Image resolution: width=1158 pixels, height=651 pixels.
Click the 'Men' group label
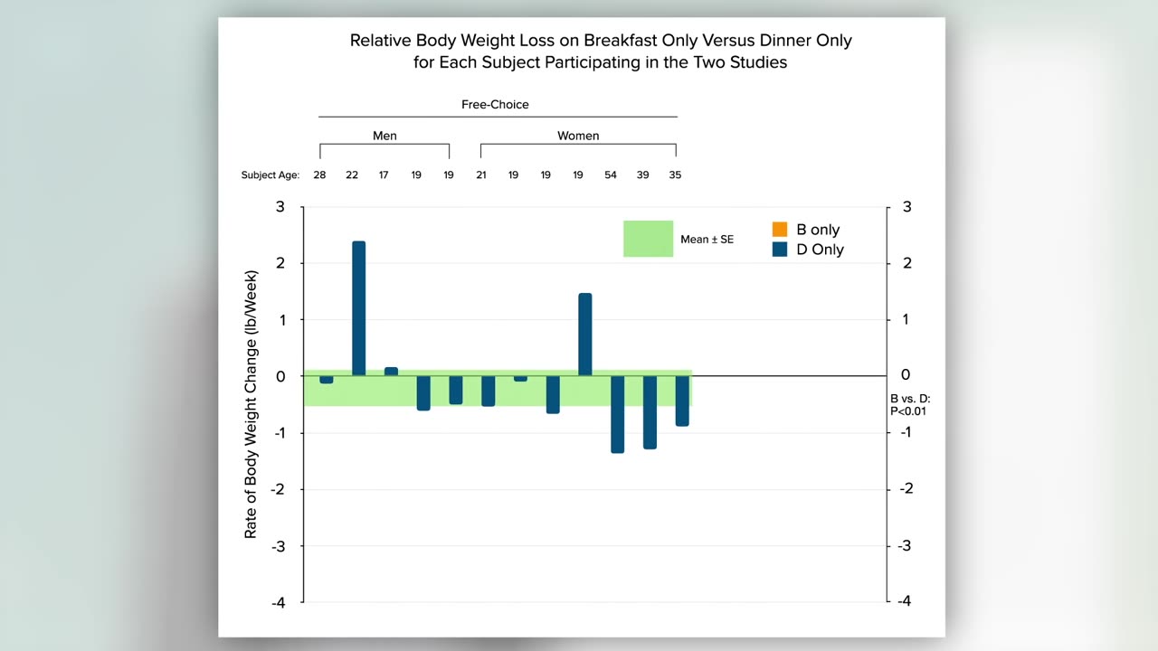[384, 136]
